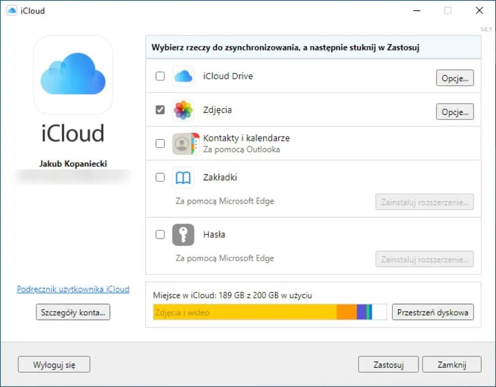Click the iCloud text logo below the cloud
The height and width of the screenshot is (387, 496).
tap(72, 133)
